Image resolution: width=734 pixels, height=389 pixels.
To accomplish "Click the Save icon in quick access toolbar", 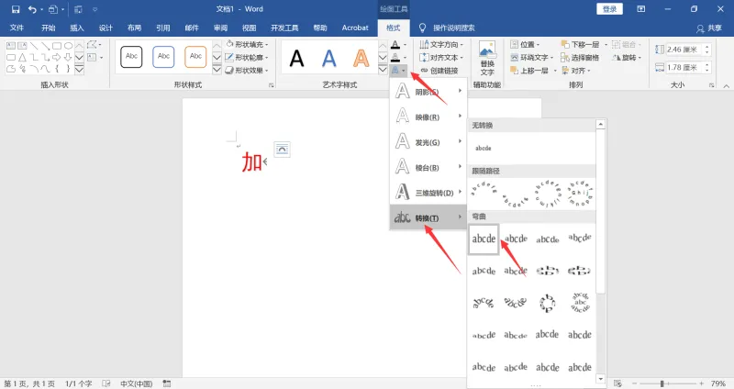I will point(16,9).
